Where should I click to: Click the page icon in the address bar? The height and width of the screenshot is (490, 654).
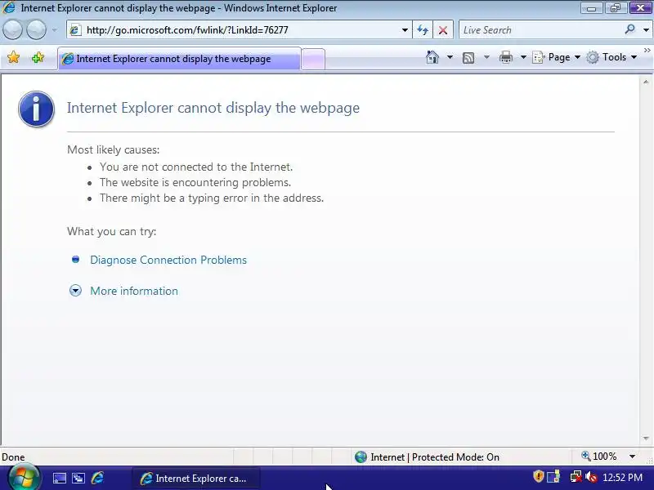75,30
